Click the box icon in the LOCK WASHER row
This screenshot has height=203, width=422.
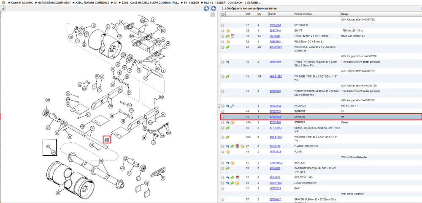tap(237, 183)
